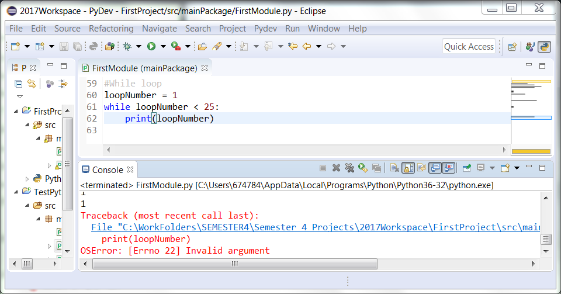Click the Forward navigation arrow
561x294 pixels.
click(x=331, y=46)
